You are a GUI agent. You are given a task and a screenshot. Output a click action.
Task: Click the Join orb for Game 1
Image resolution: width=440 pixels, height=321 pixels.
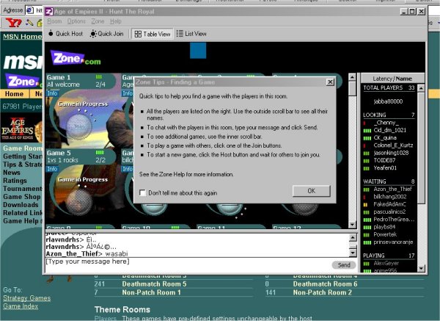click(x=79, y=126)
